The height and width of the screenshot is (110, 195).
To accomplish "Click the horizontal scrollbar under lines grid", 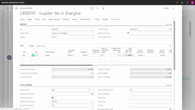I will pos(56,65).
